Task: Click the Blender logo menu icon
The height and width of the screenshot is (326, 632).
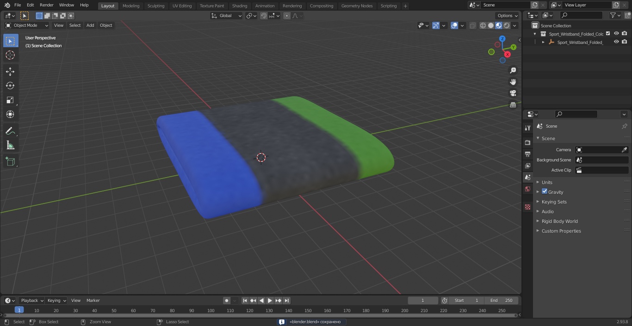Action: coord(7,5)
